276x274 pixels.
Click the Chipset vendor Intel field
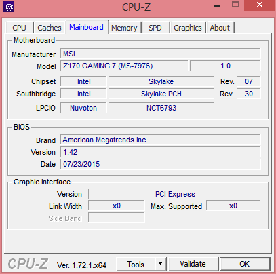point(83,81)
